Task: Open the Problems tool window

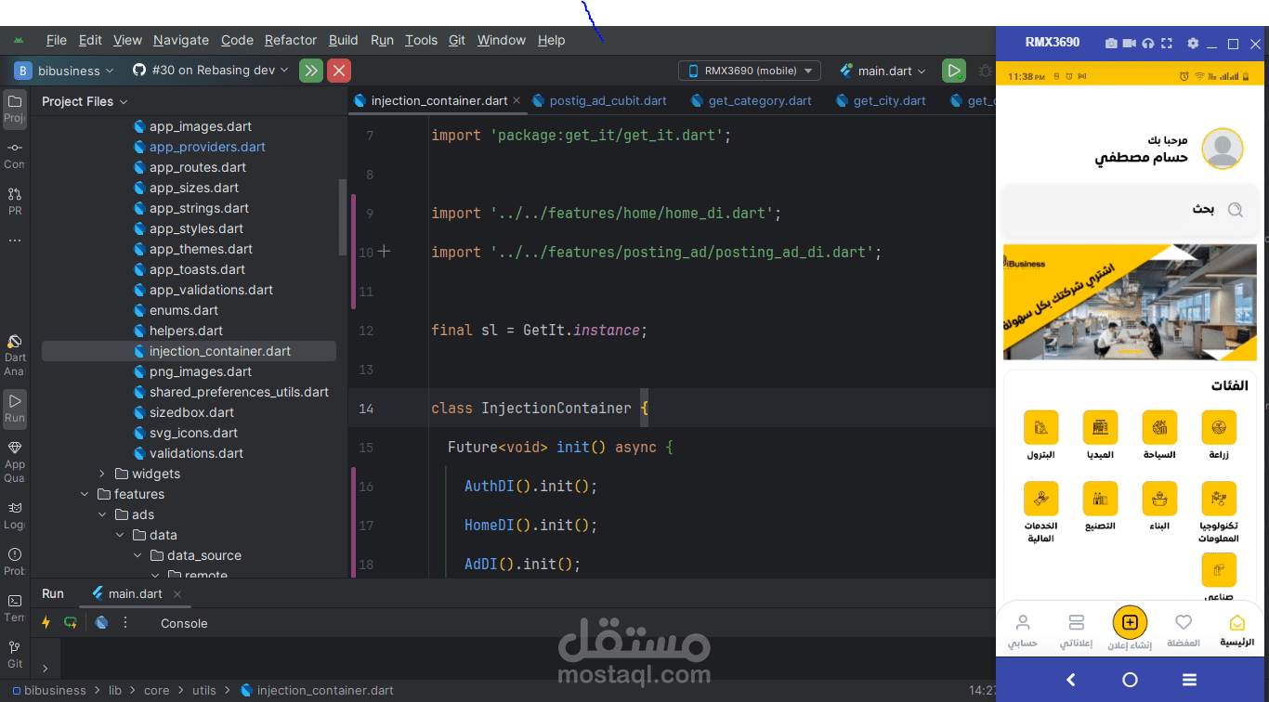Action: coord(15,561)
